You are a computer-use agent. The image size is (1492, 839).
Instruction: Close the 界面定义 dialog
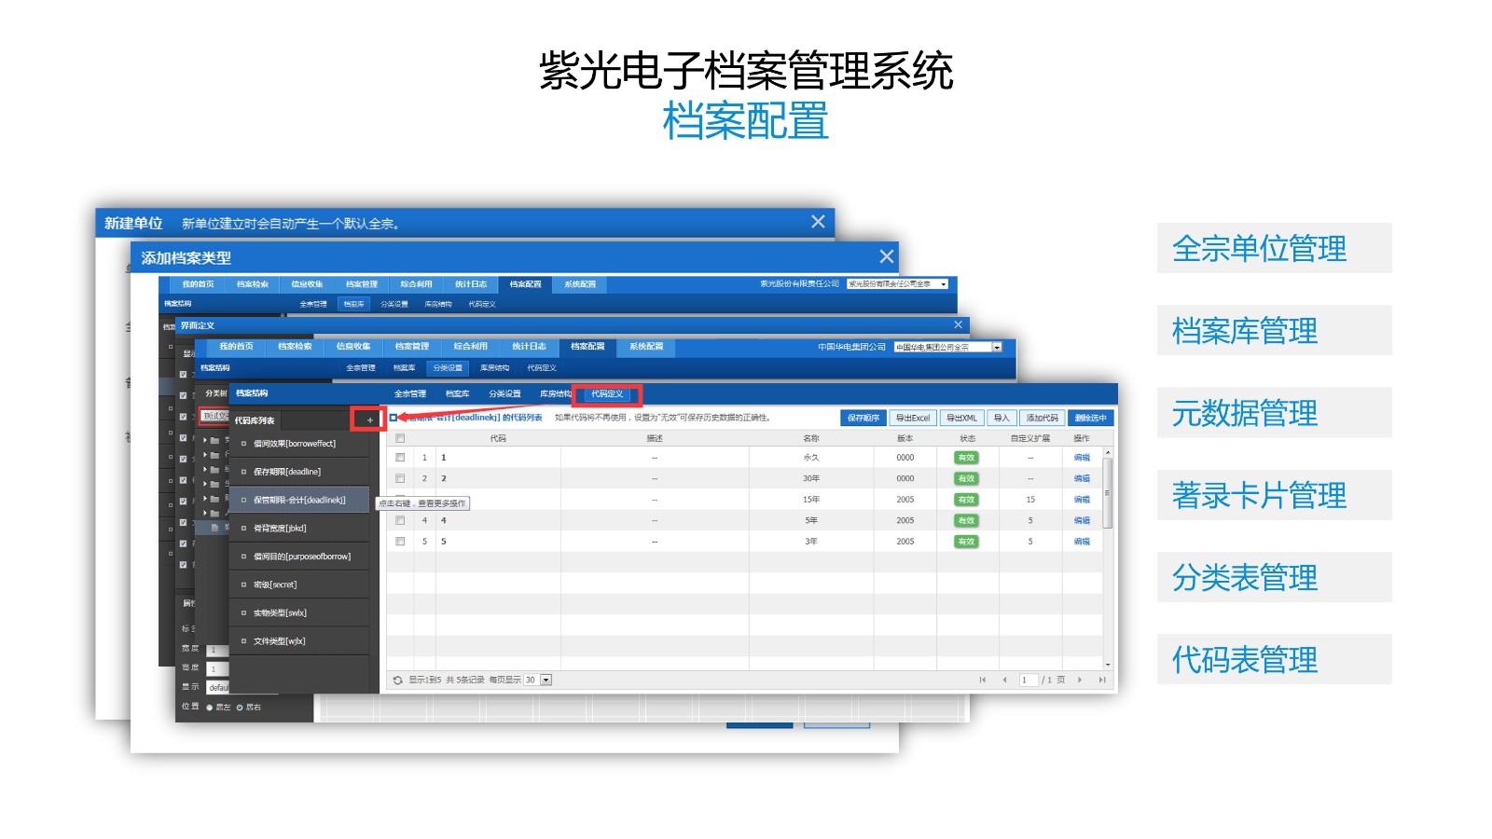[958, 324]
